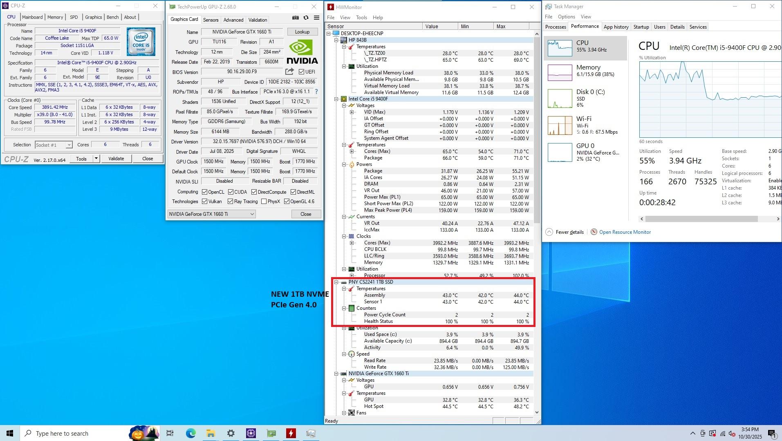This screenshot has width=782, height=441.
Task: Open the Windows Start menu
Action: tap(10, 433)
